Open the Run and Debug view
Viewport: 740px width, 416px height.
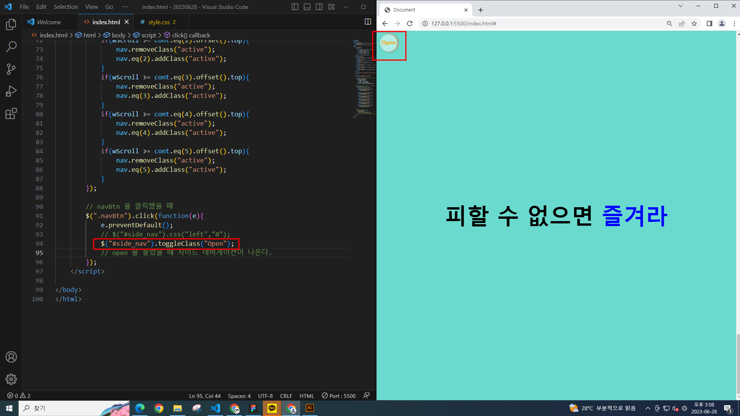11,91
